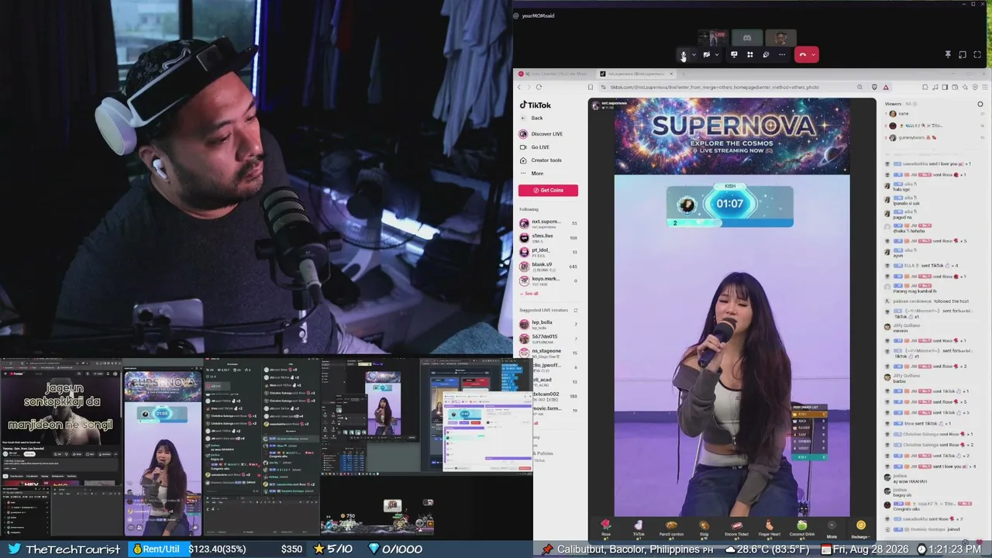Send a Finger Heart gift

[x=769, y=529]
